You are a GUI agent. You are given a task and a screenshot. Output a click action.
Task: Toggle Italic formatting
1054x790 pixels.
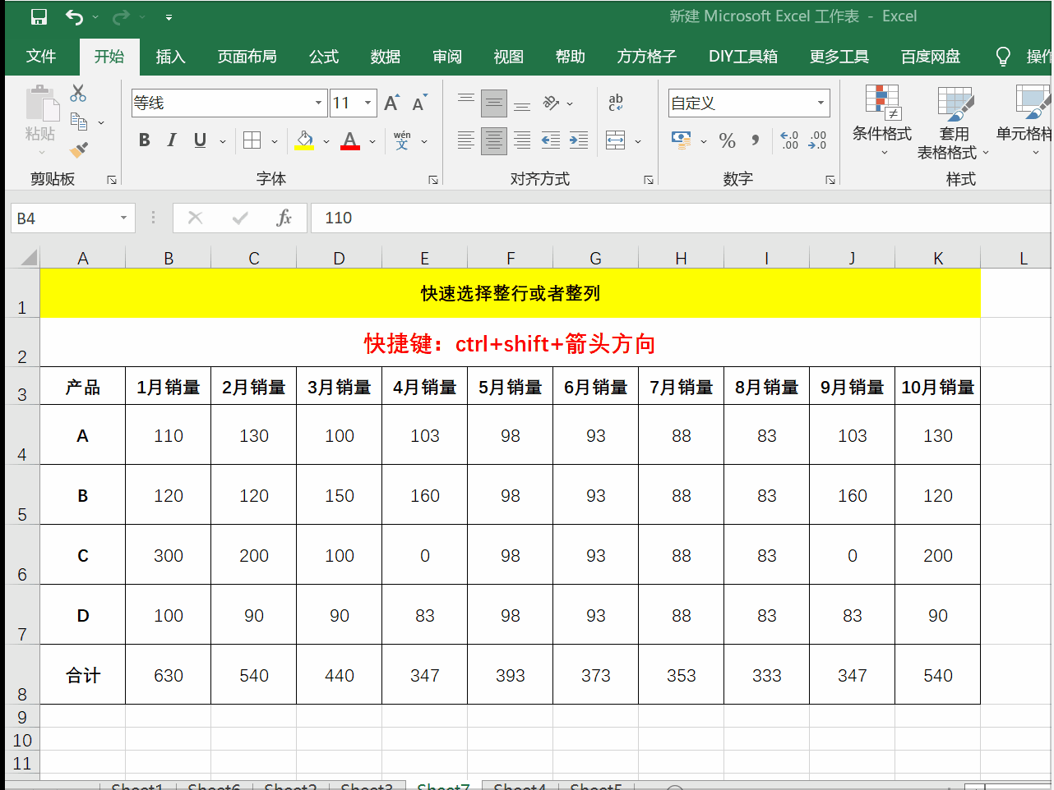pyautogui.click(x=172, y=140)
